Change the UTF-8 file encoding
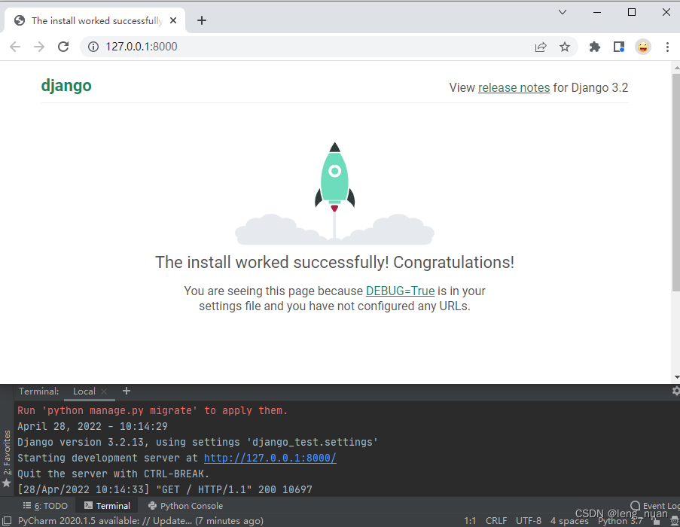The width and height of the screenshot is (680, 527). pos(529,521)
